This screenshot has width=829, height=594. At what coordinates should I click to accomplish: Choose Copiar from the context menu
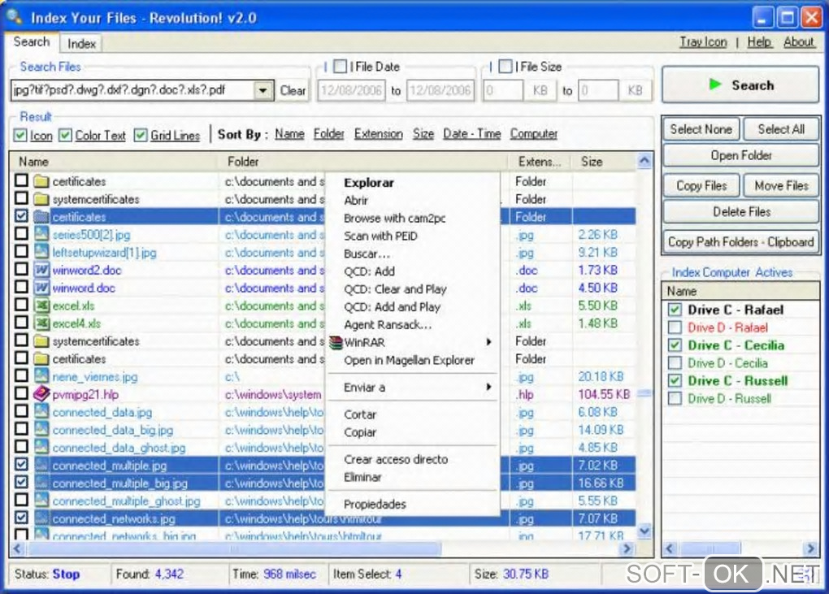tap(360, 432)
